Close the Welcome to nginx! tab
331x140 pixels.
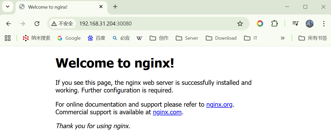[x=101, y=7]
